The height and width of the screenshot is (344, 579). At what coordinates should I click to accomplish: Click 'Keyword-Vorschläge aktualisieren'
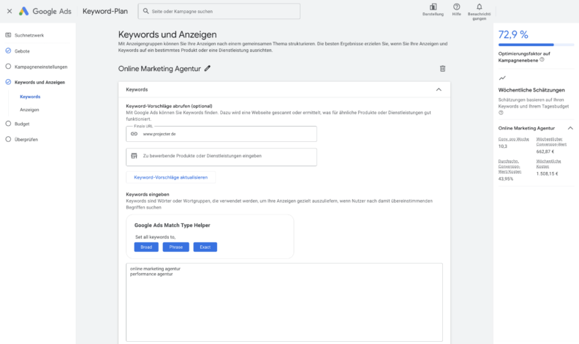click(170, 177)
